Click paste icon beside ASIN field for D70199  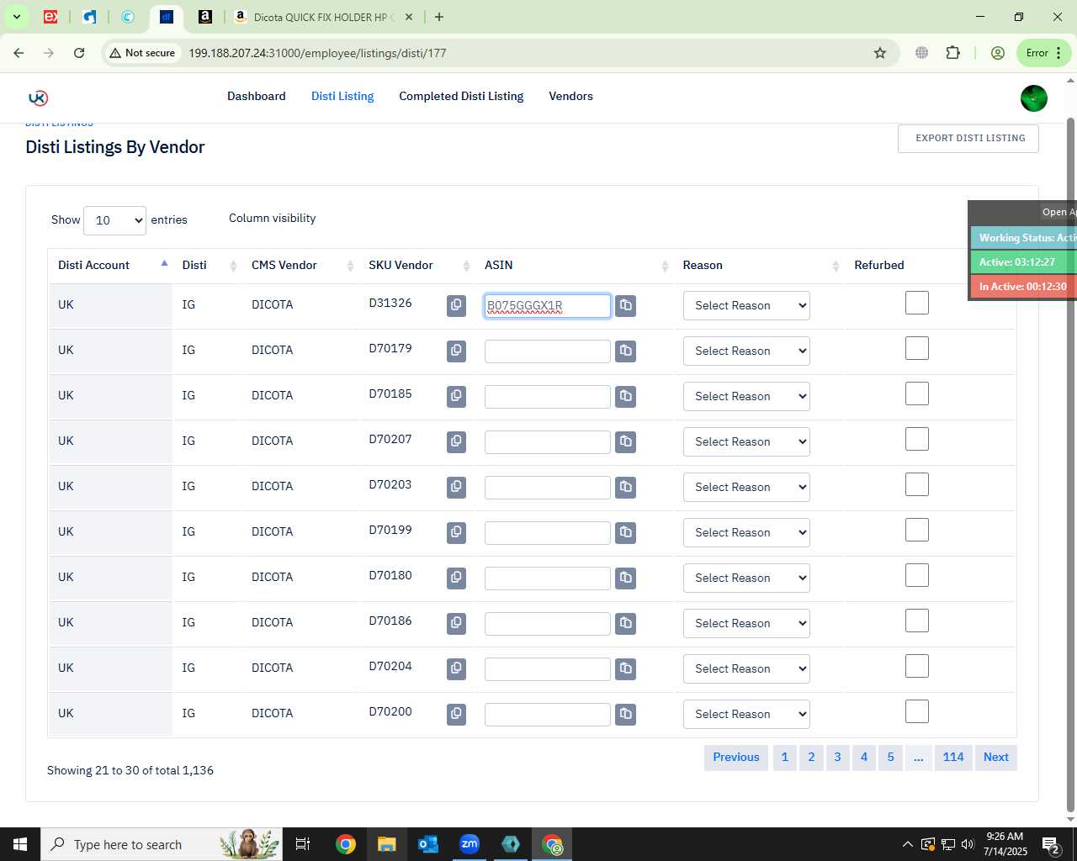(x=625, y=532)
